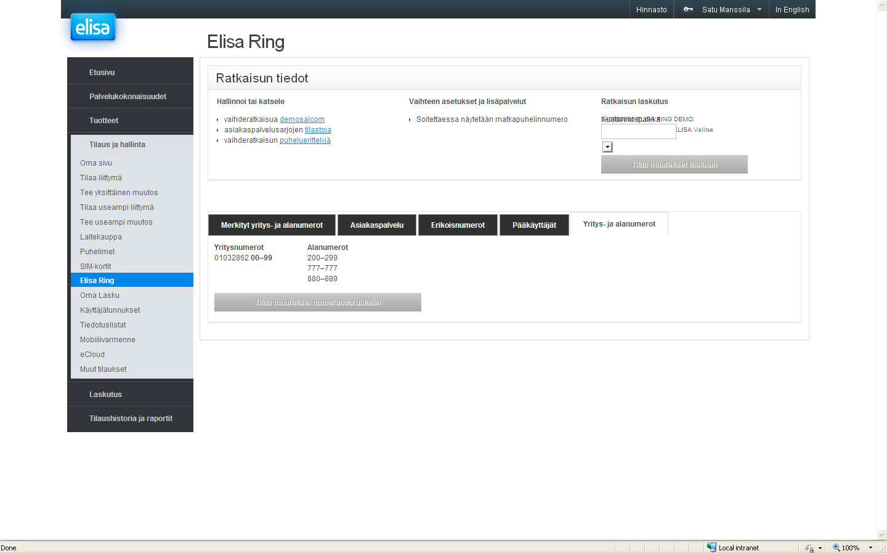Switch to the Erikoisnumerot tab
Viewport: 887px width, 554px height.
click(458, 225)
